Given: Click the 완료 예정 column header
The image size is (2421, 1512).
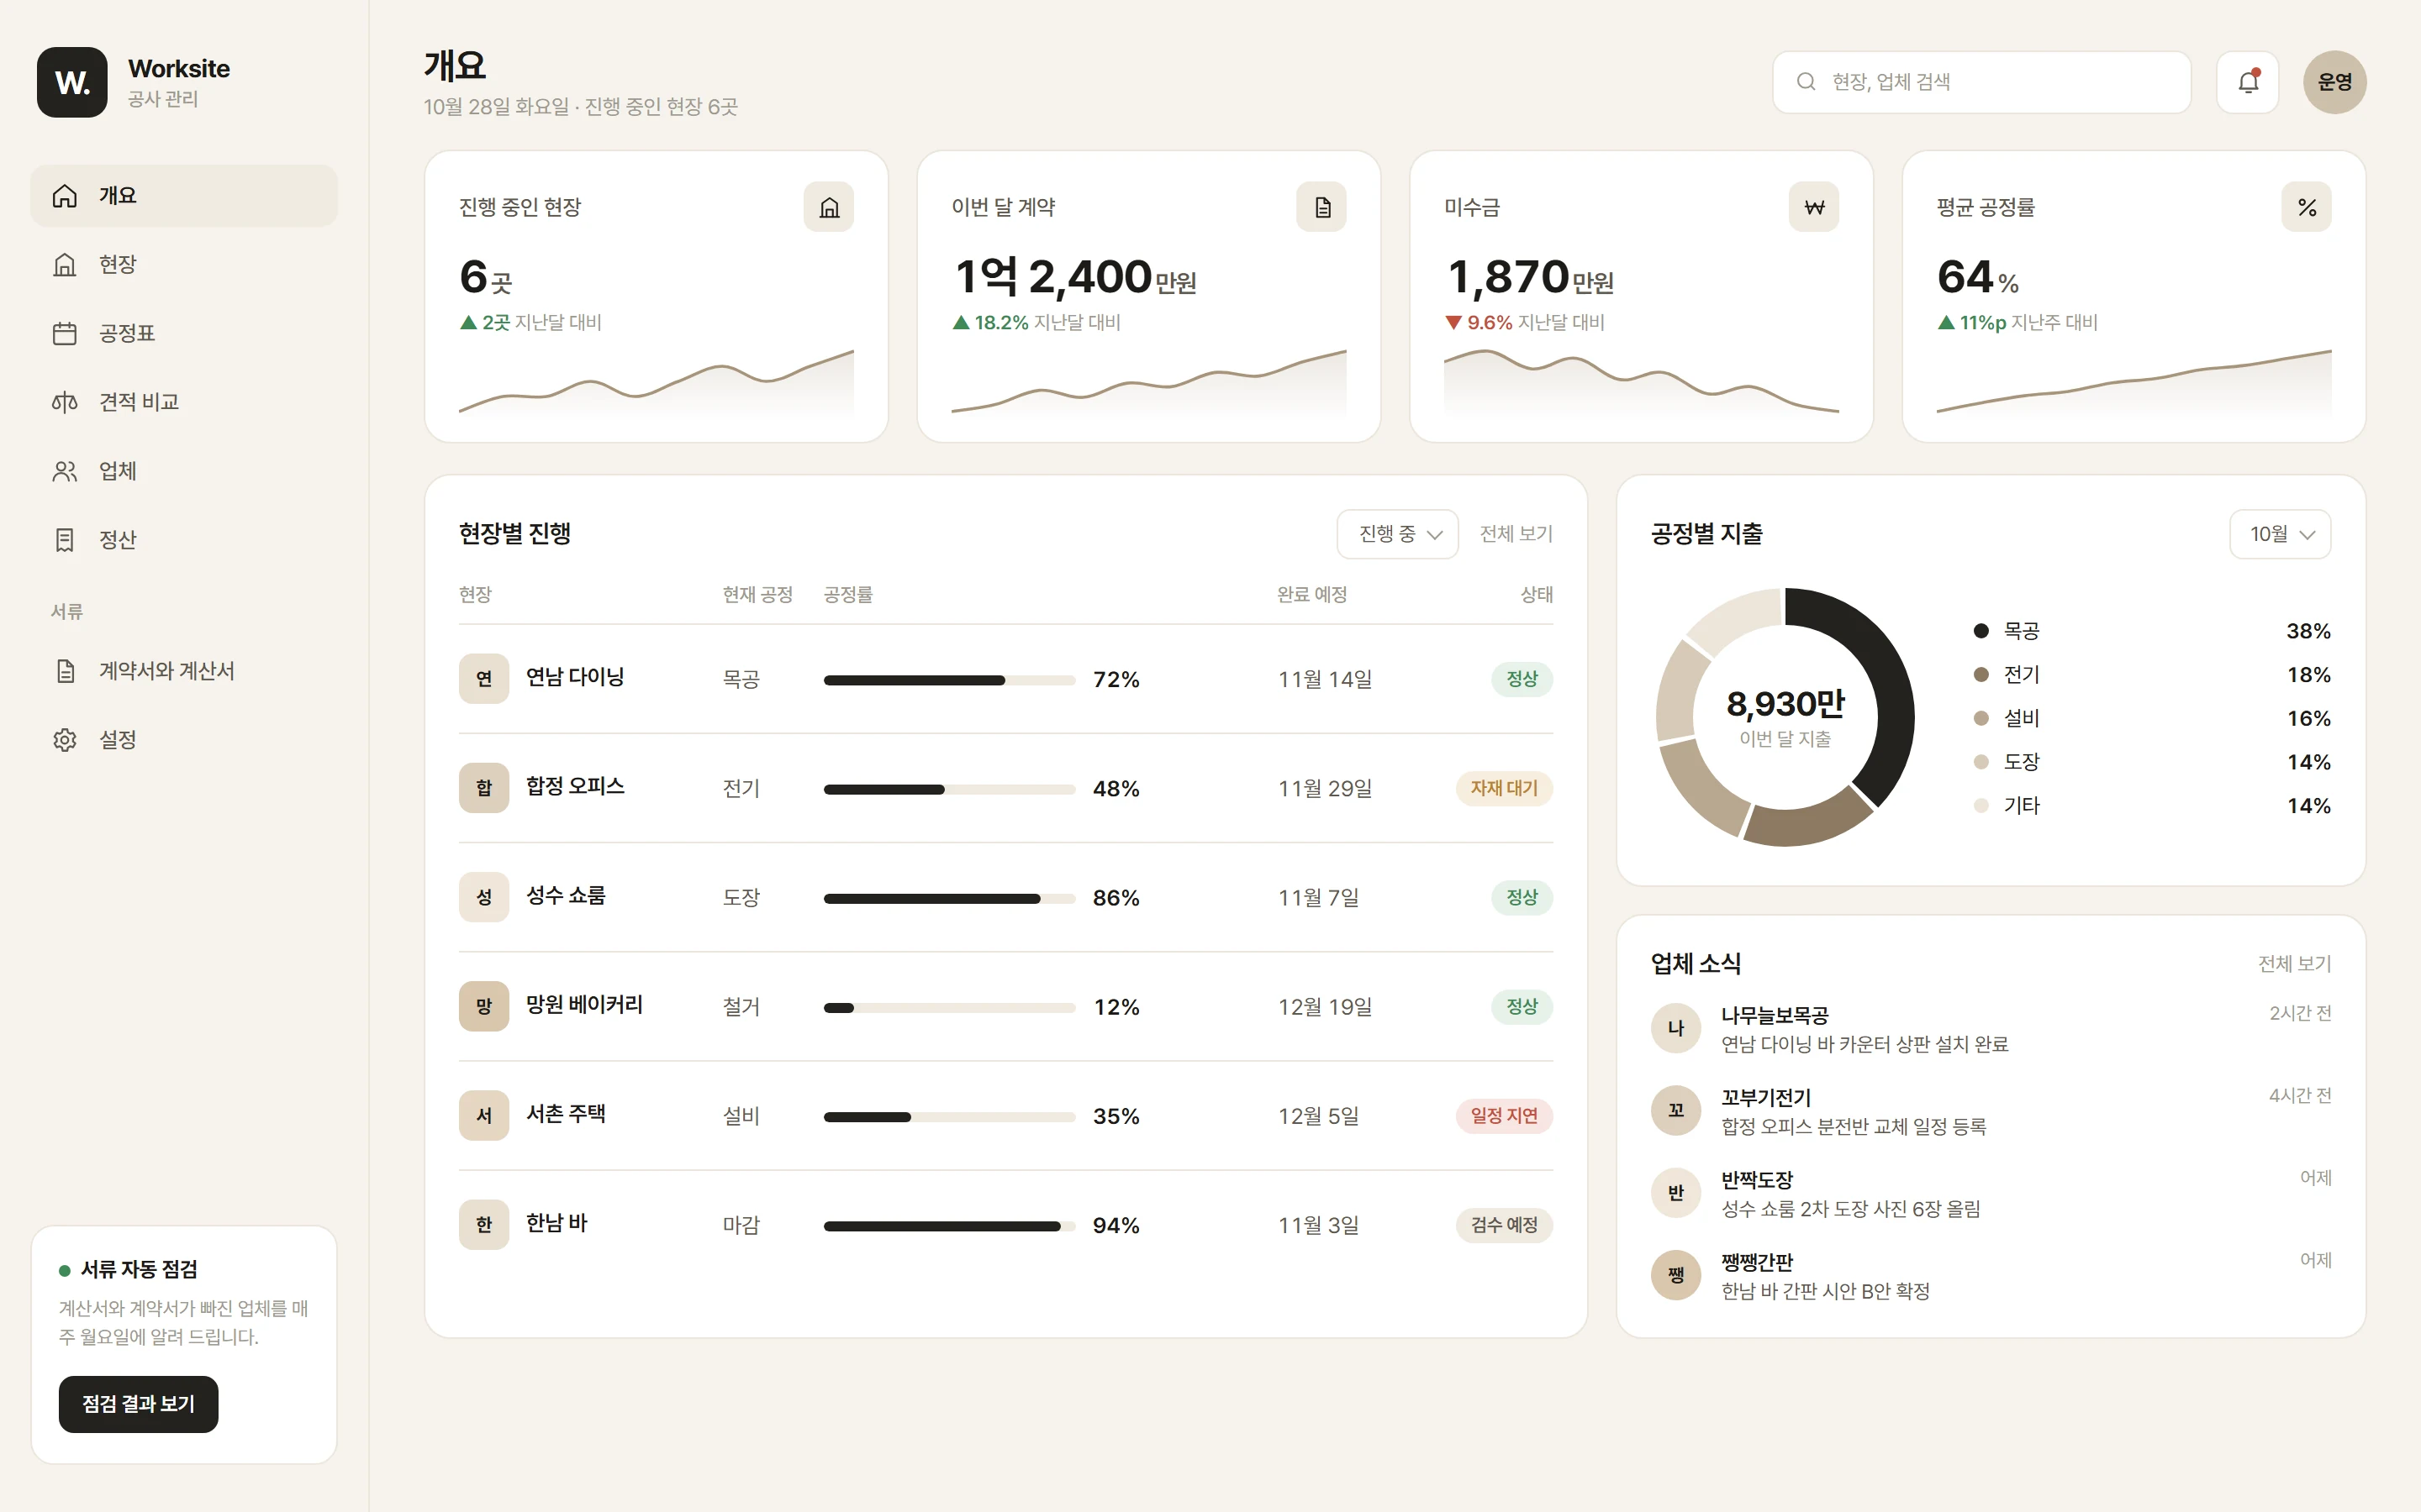Looking at the screenshot, I should click(1311, 595).
